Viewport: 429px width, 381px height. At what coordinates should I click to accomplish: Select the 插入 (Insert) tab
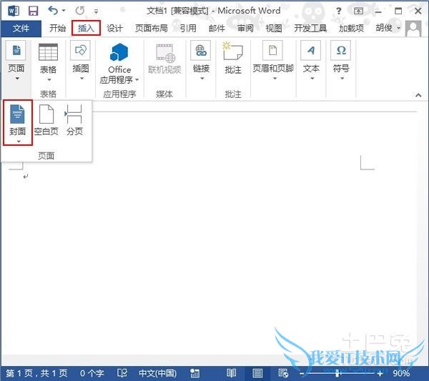click(86, 28)
